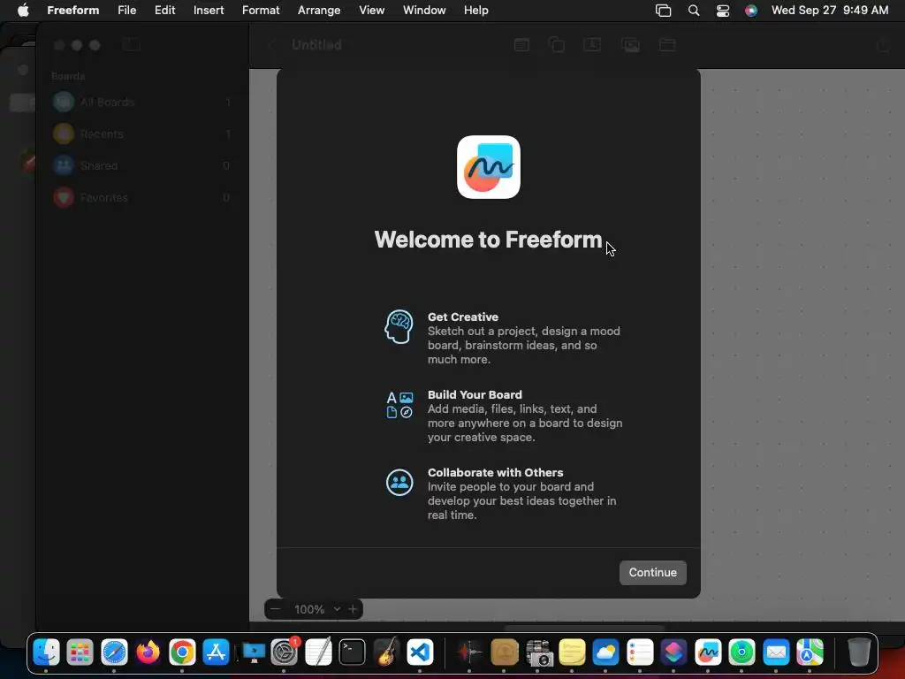Open the Apple menu
The image size is (905, 679).
(x=23, y=10)
